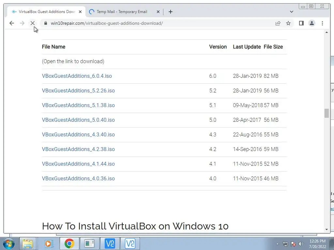Open the VBoxGuestAdditions_5.1.38.iso link
The height and width of the screenshot is (250, 334).
coord(78,105)
